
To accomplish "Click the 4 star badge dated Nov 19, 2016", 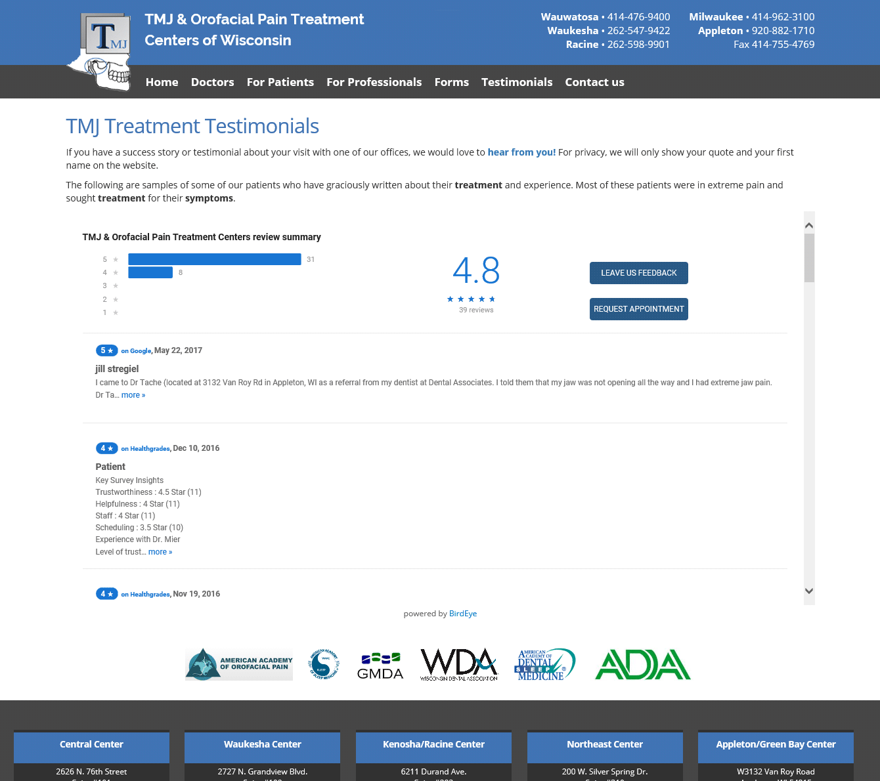I will (106, 594).
